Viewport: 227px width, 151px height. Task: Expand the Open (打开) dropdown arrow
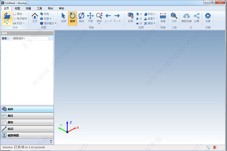tap(7, 24)
